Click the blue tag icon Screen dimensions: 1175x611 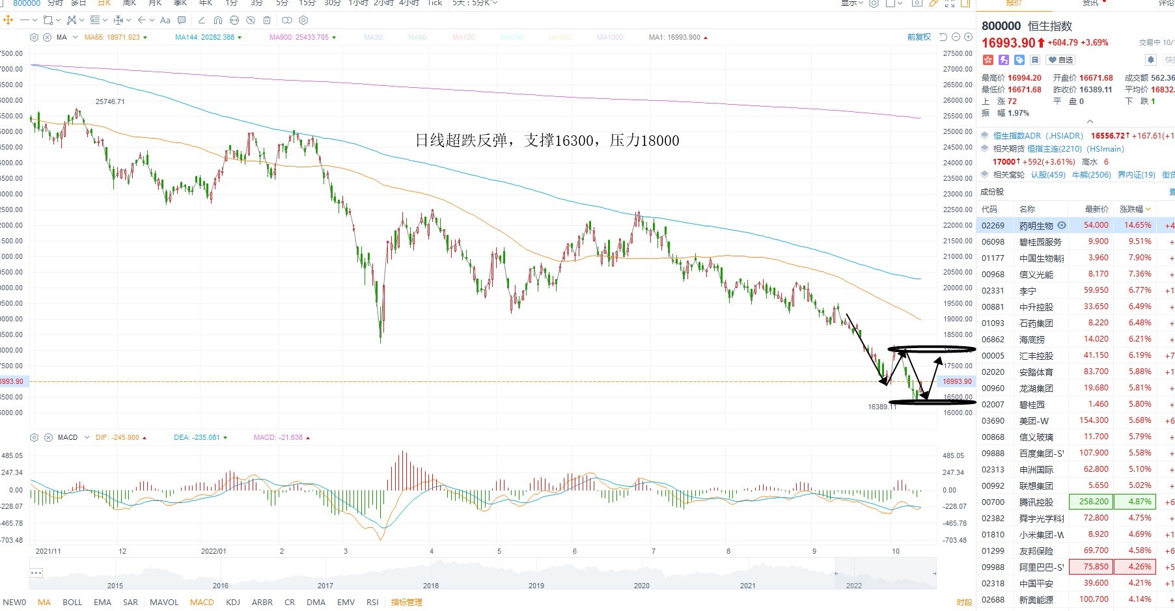1019,60
